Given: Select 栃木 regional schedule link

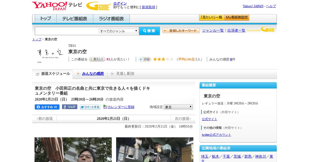Looking at the screenshot, I should pyautogui.click(x=216, y=156).
